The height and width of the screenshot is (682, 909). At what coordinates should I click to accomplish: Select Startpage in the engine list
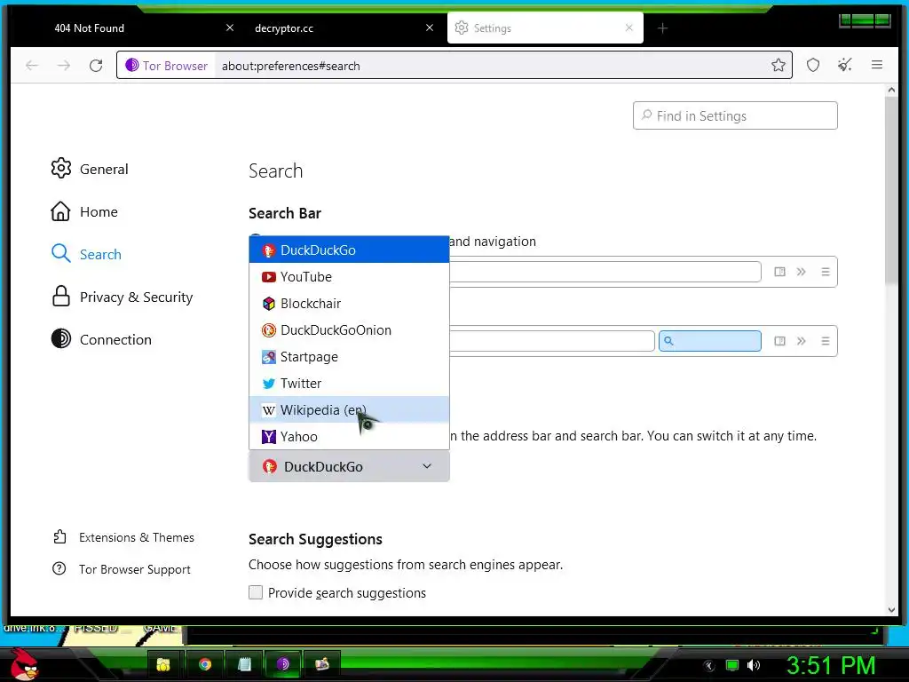[x=349, y=357]
